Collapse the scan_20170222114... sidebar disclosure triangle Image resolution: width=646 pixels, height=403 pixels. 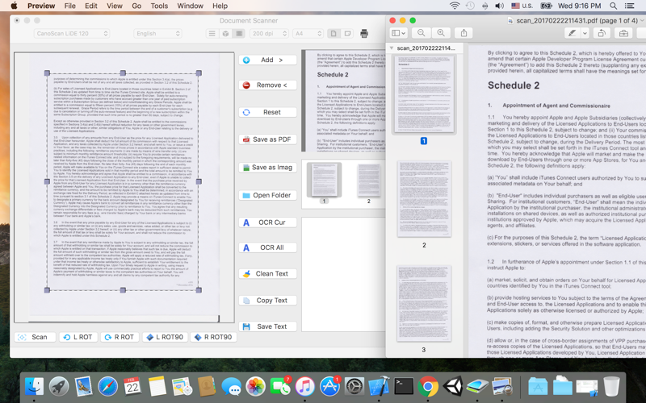pyautogui.click(x=392, y=48)
